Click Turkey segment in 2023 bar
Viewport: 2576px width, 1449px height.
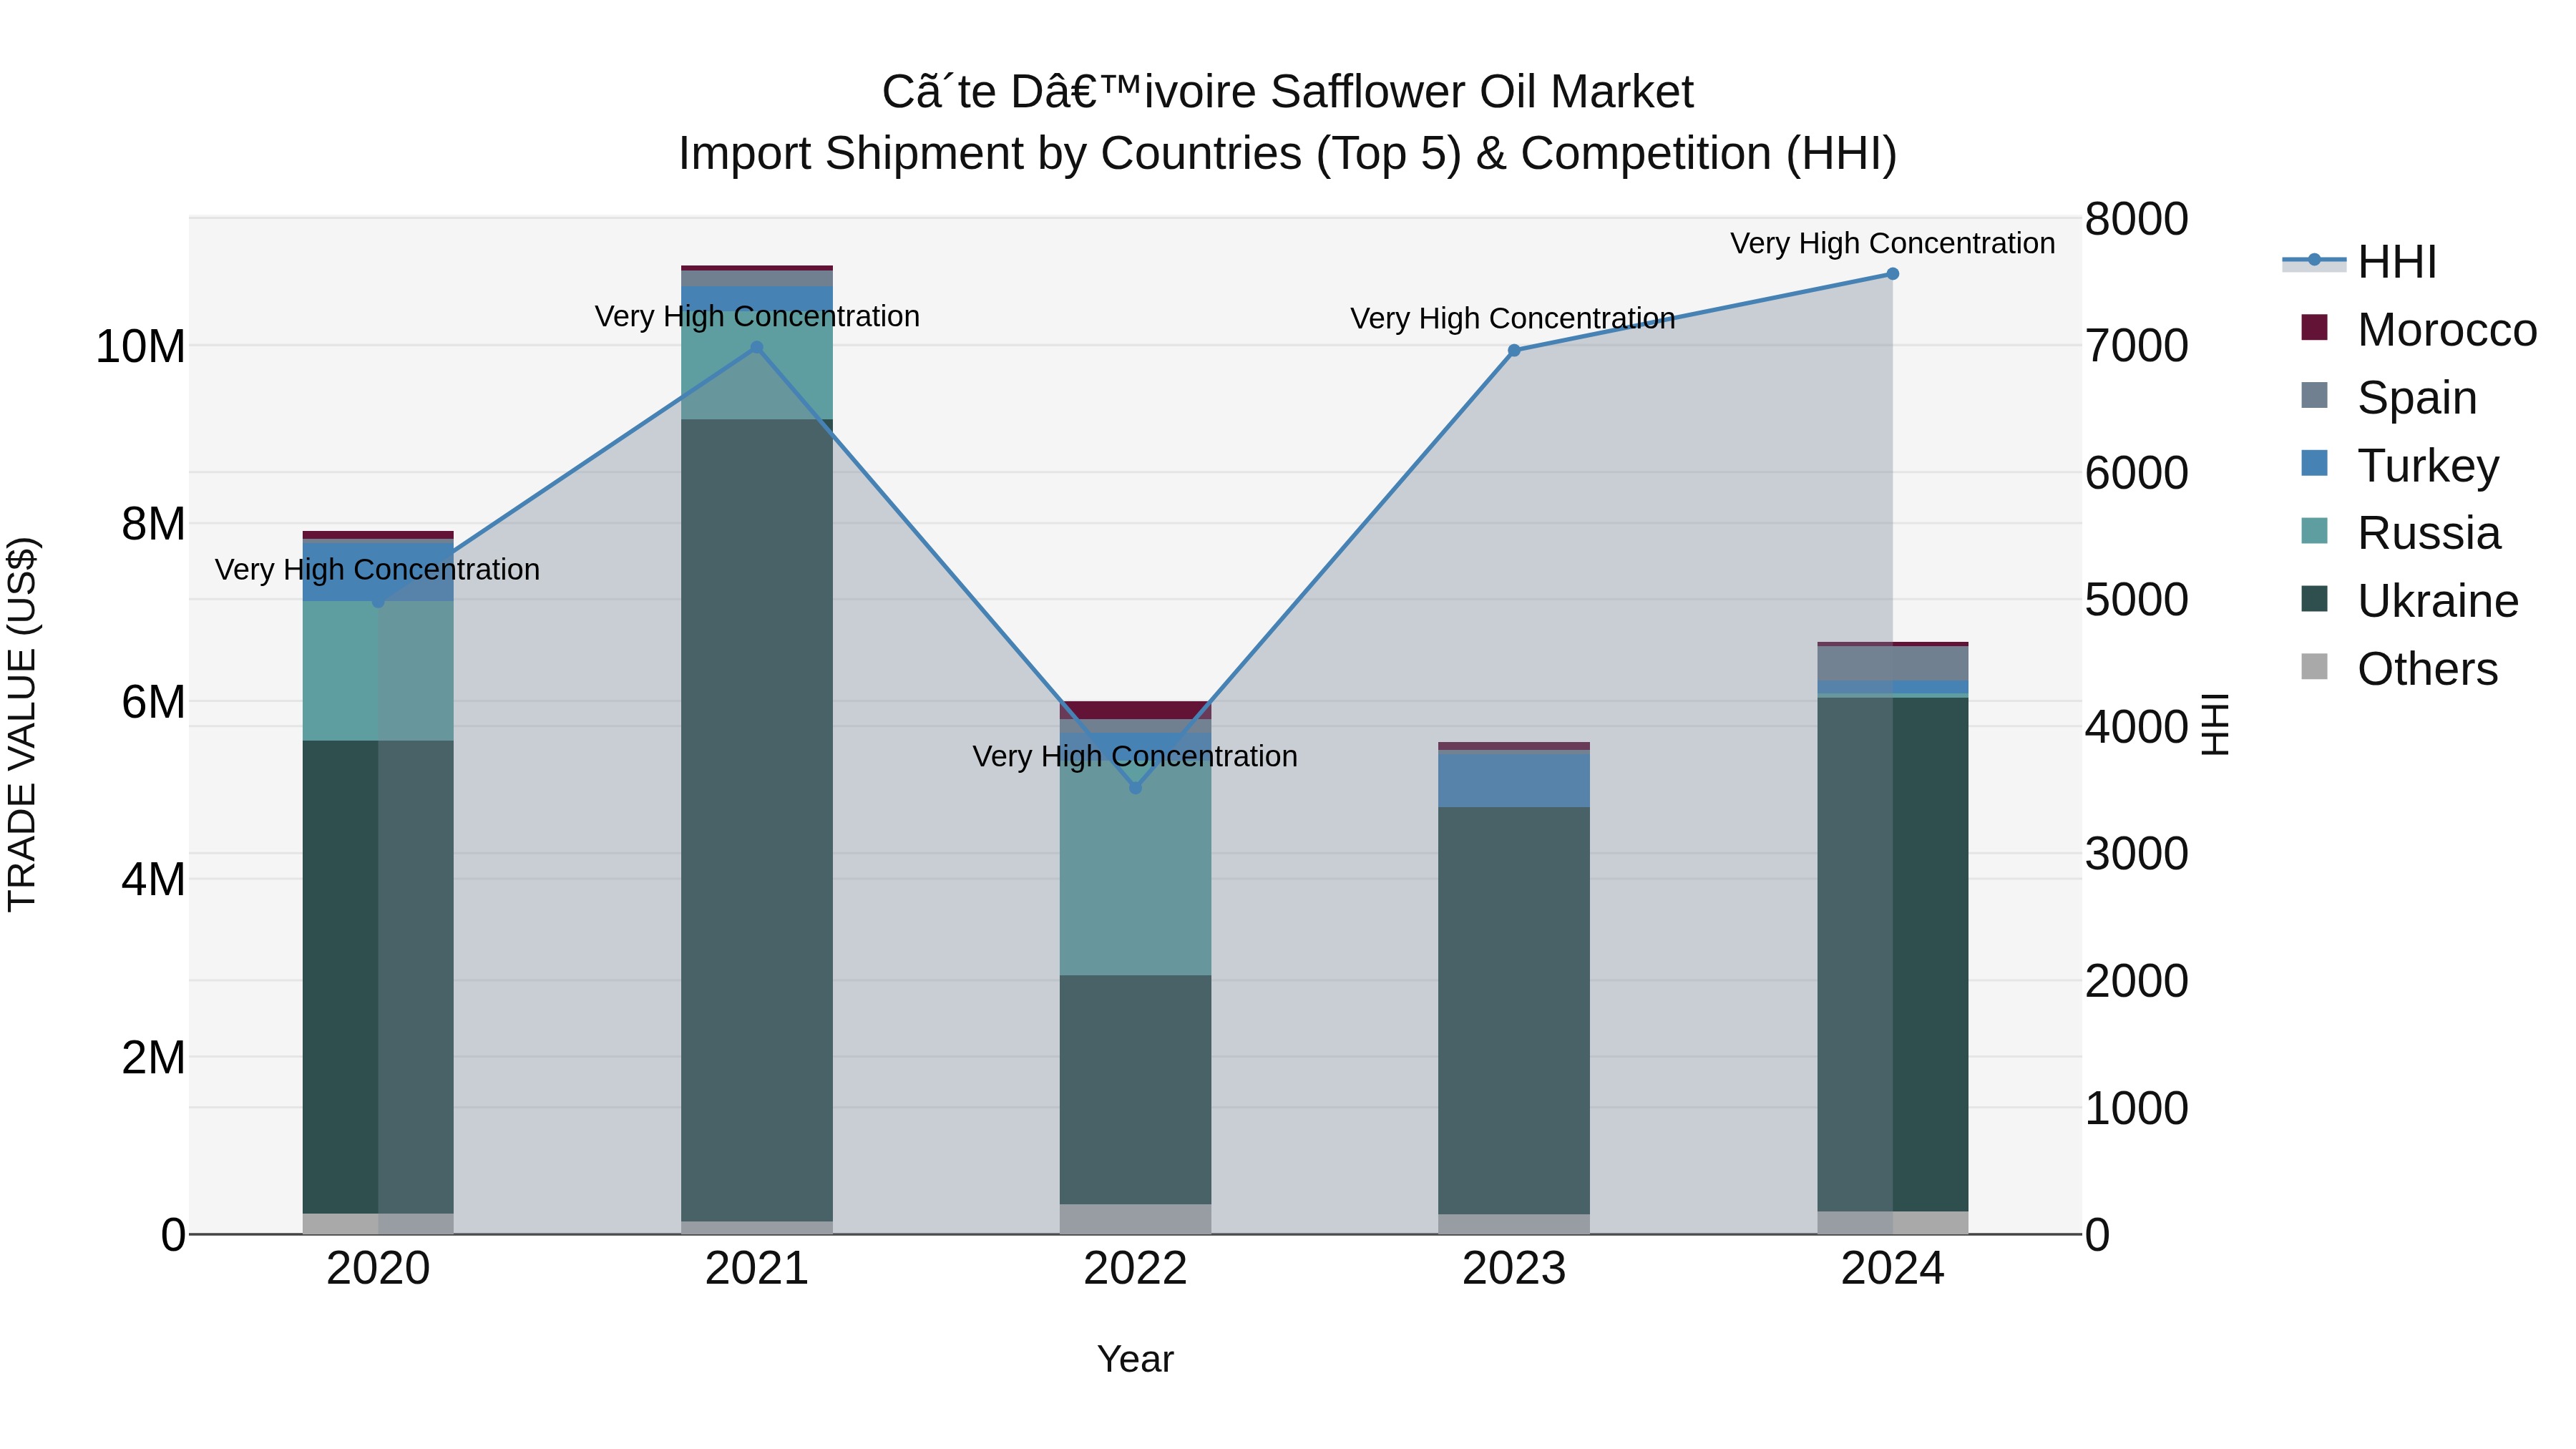pos(1513,779)
